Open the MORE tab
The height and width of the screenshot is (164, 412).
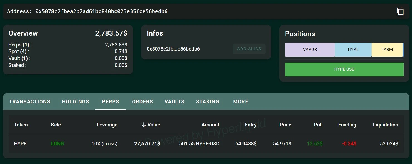pyautogui.click(x=240, y=101)
